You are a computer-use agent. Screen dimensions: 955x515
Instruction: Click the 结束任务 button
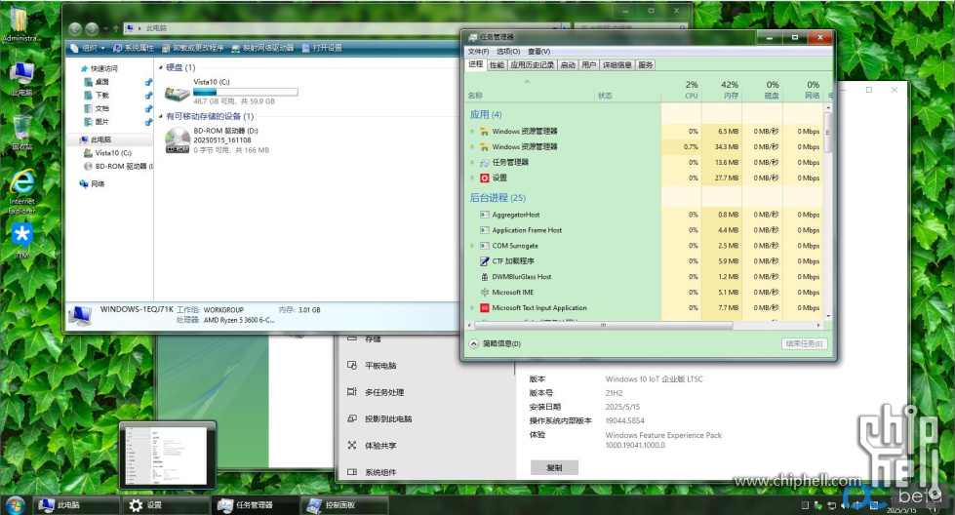[804, 344]
